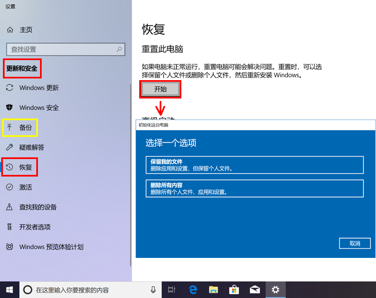Click the taskbar search box 在这里输入你要搜索的内容
Image resolution: width=376 pixels, height=298 pixels.
click(90, 290)
